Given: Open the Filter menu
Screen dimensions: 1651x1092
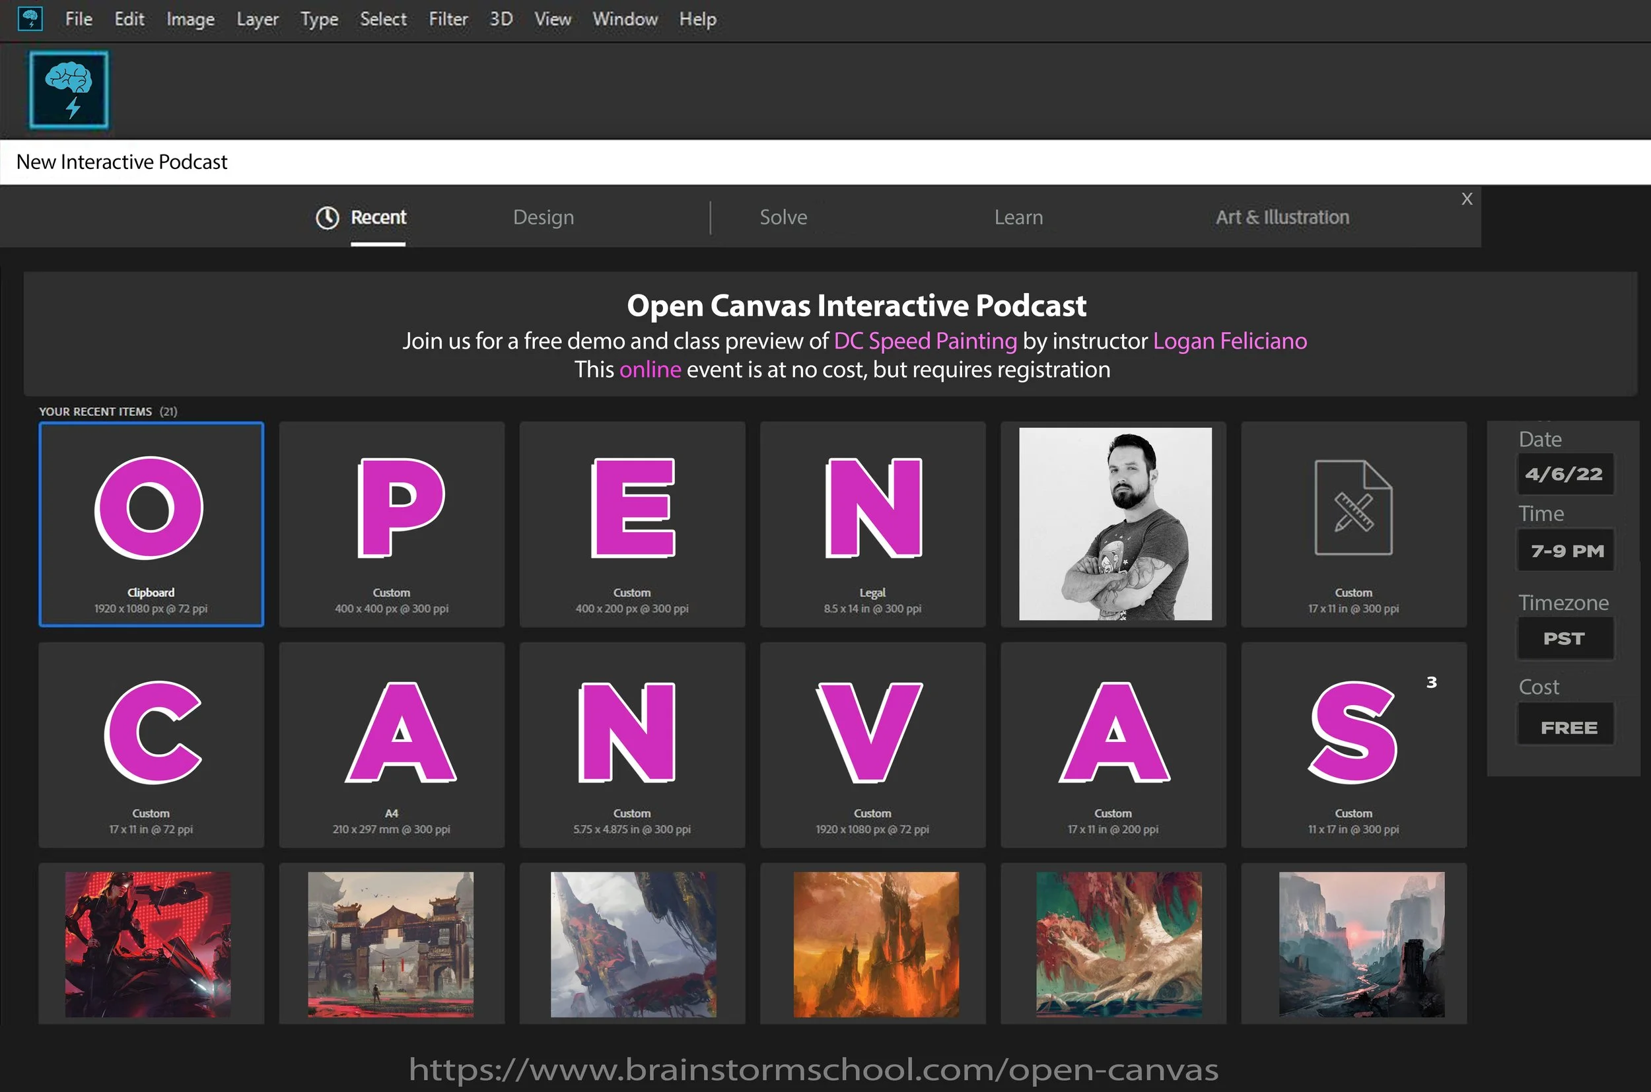Looking at the screenshot, I should [x=448, y=20].
